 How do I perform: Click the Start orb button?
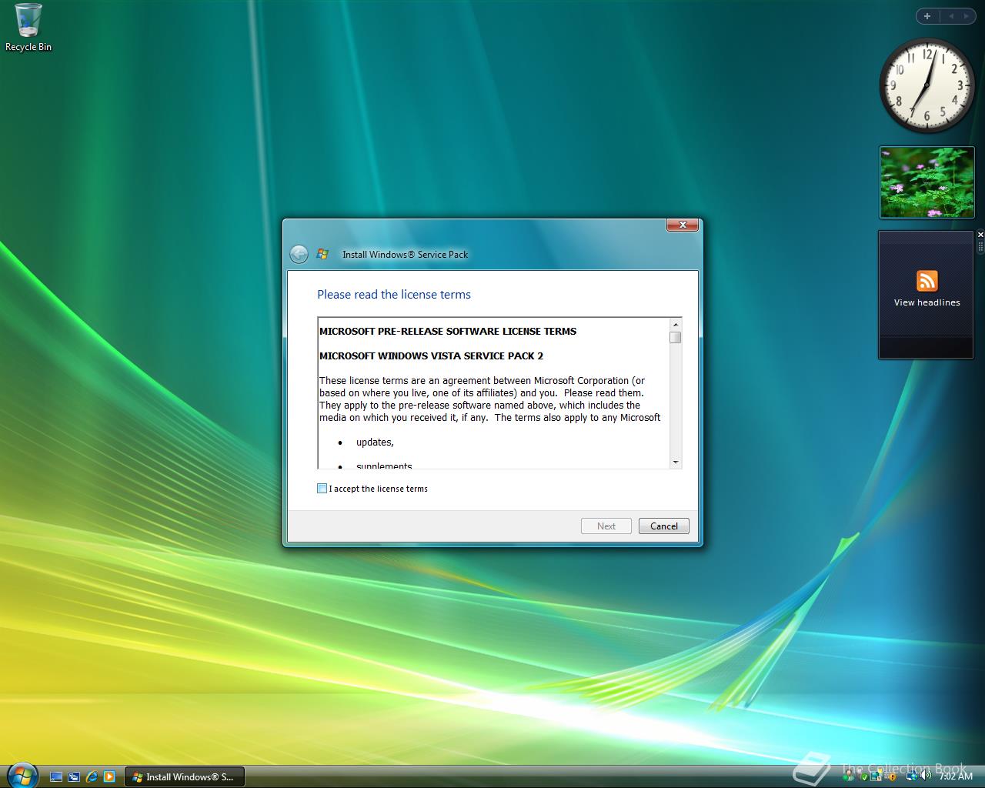coord(22,775)
